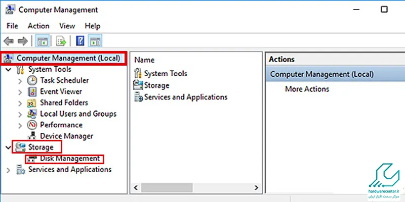Click the Export List toolbar icon

point(61,41)
